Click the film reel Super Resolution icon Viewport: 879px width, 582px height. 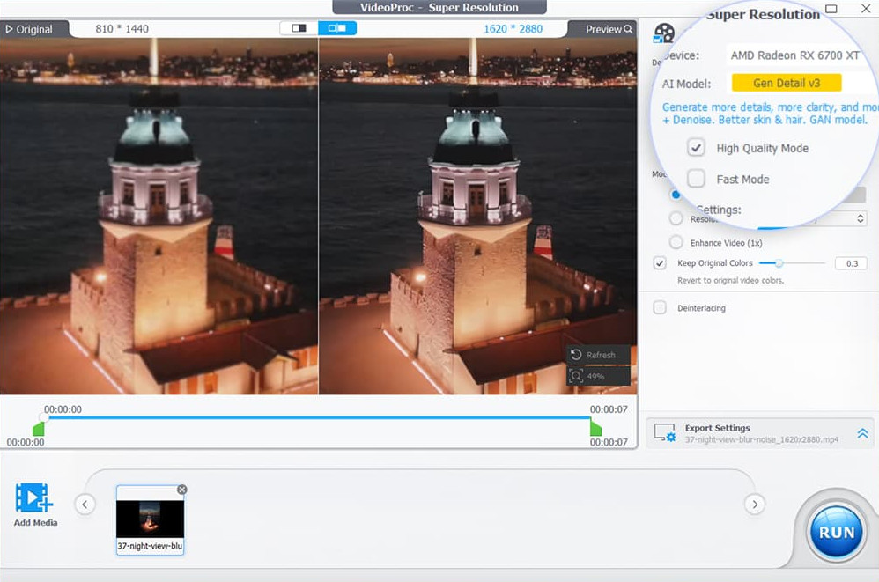(664, 33)
